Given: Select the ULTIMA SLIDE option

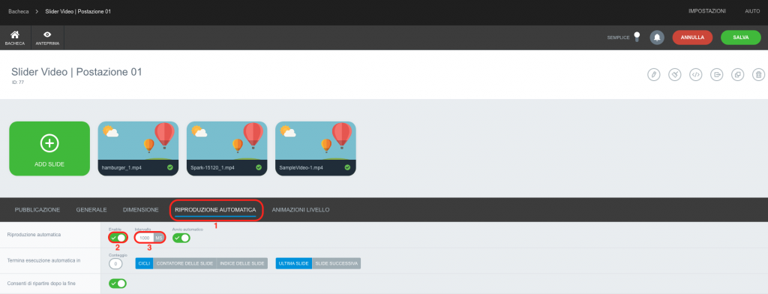Looking at the screenshot, I should 294,263.
